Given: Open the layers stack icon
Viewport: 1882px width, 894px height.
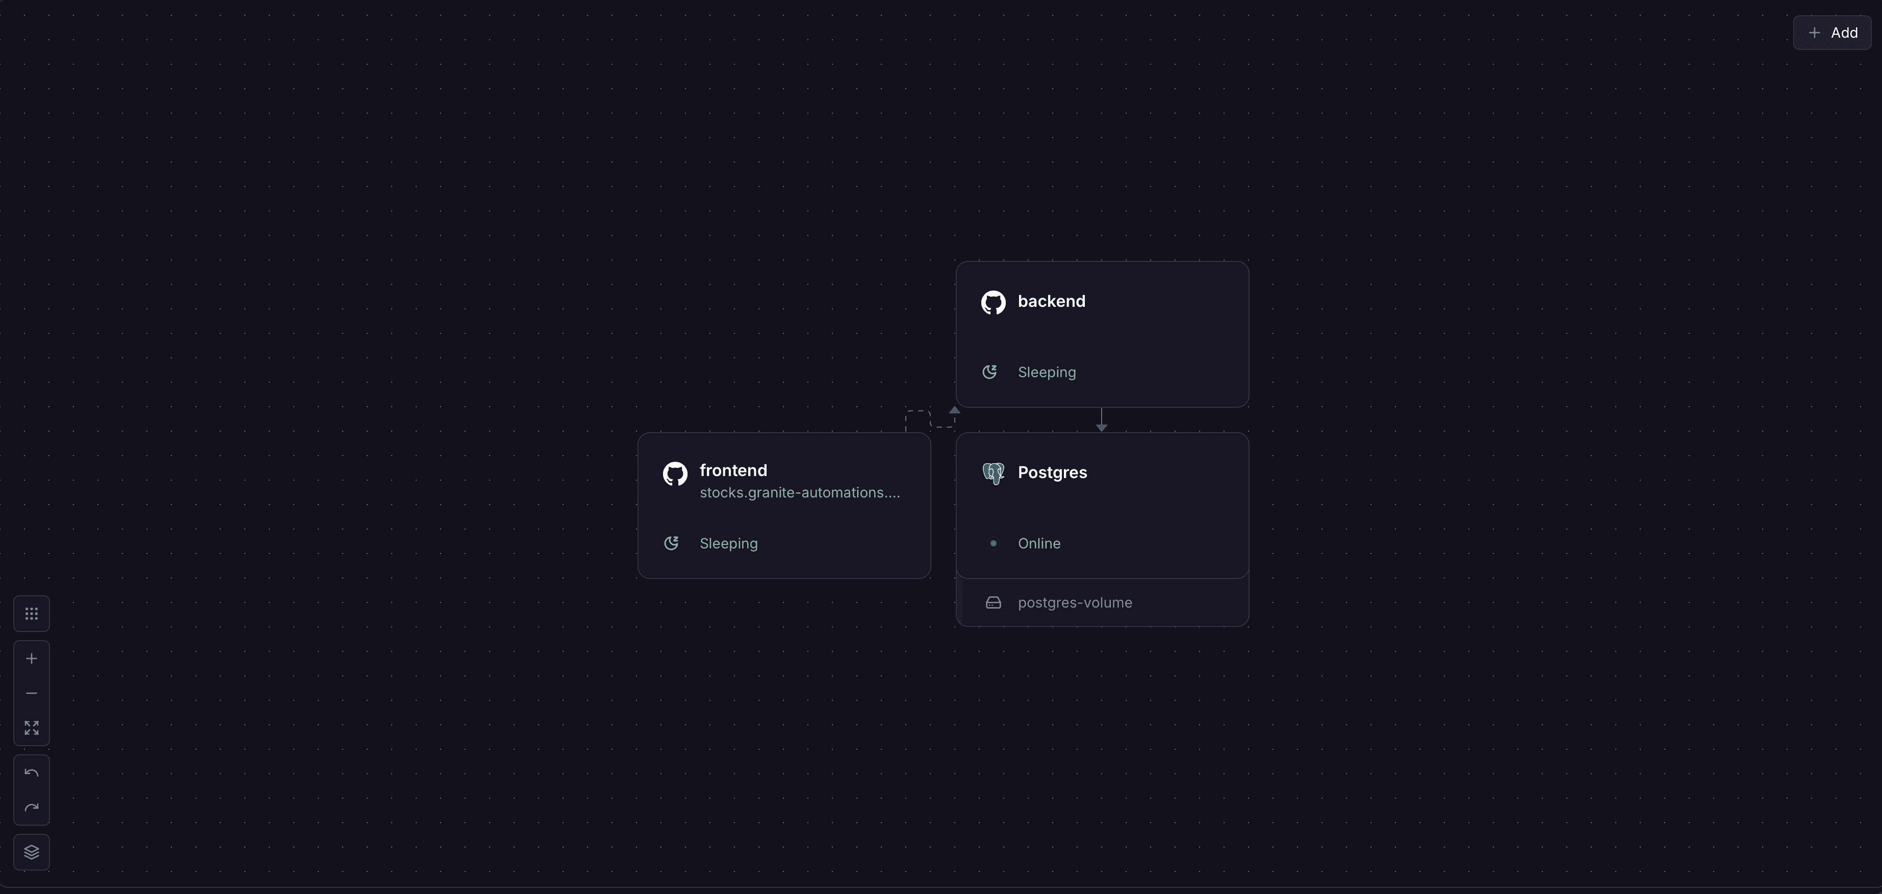Looking at the screenshot, I should click(x=32, y=852).
